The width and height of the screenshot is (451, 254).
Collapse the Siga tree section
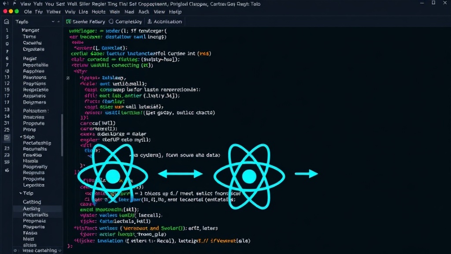[21, 137]
